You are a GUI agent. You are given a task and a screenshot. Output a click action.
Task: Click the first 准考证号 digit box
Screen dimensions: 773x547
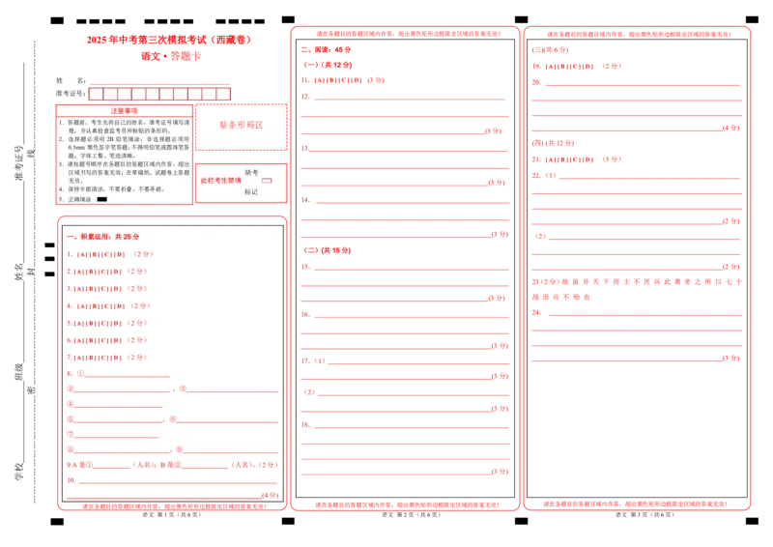(96, 94)
